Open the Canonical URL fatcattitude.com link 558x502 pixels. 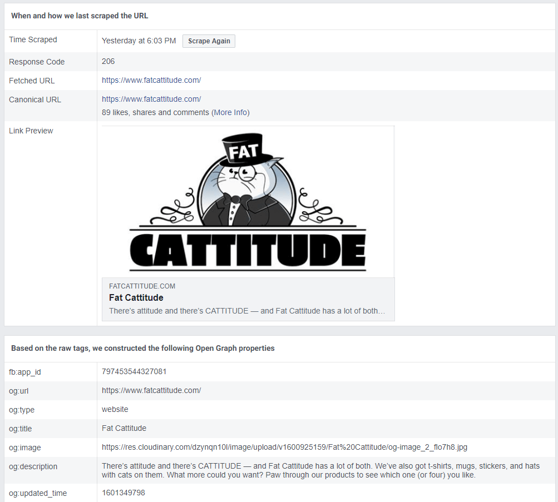[151, 99]
